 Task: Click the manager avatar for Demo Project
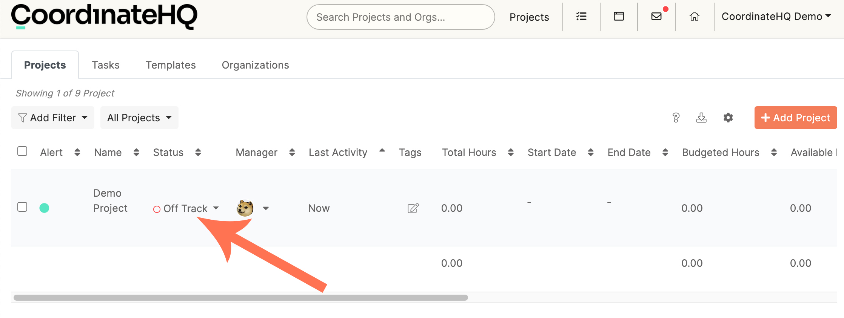pos(245,208)
